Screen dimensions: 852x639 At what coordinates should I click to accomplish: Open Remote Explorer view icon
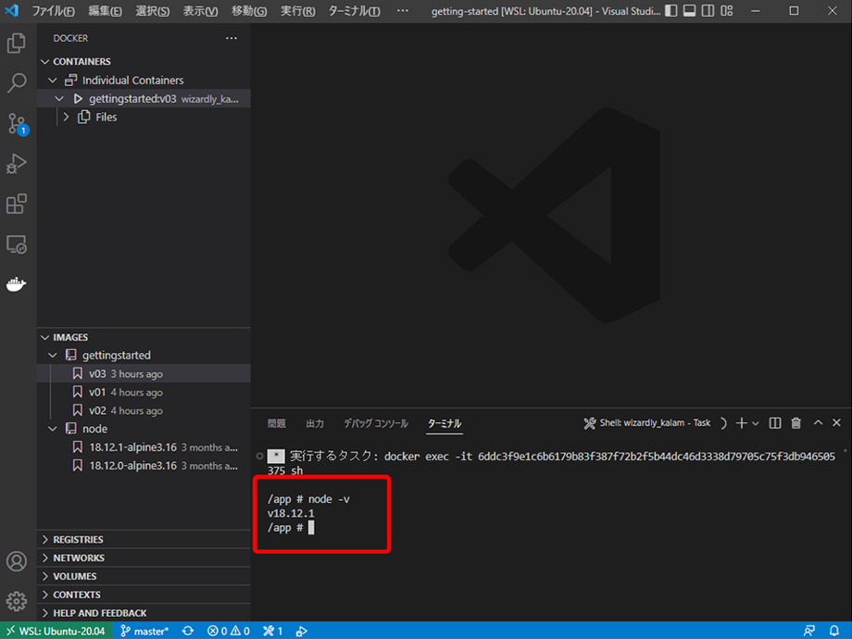point(17,244)
